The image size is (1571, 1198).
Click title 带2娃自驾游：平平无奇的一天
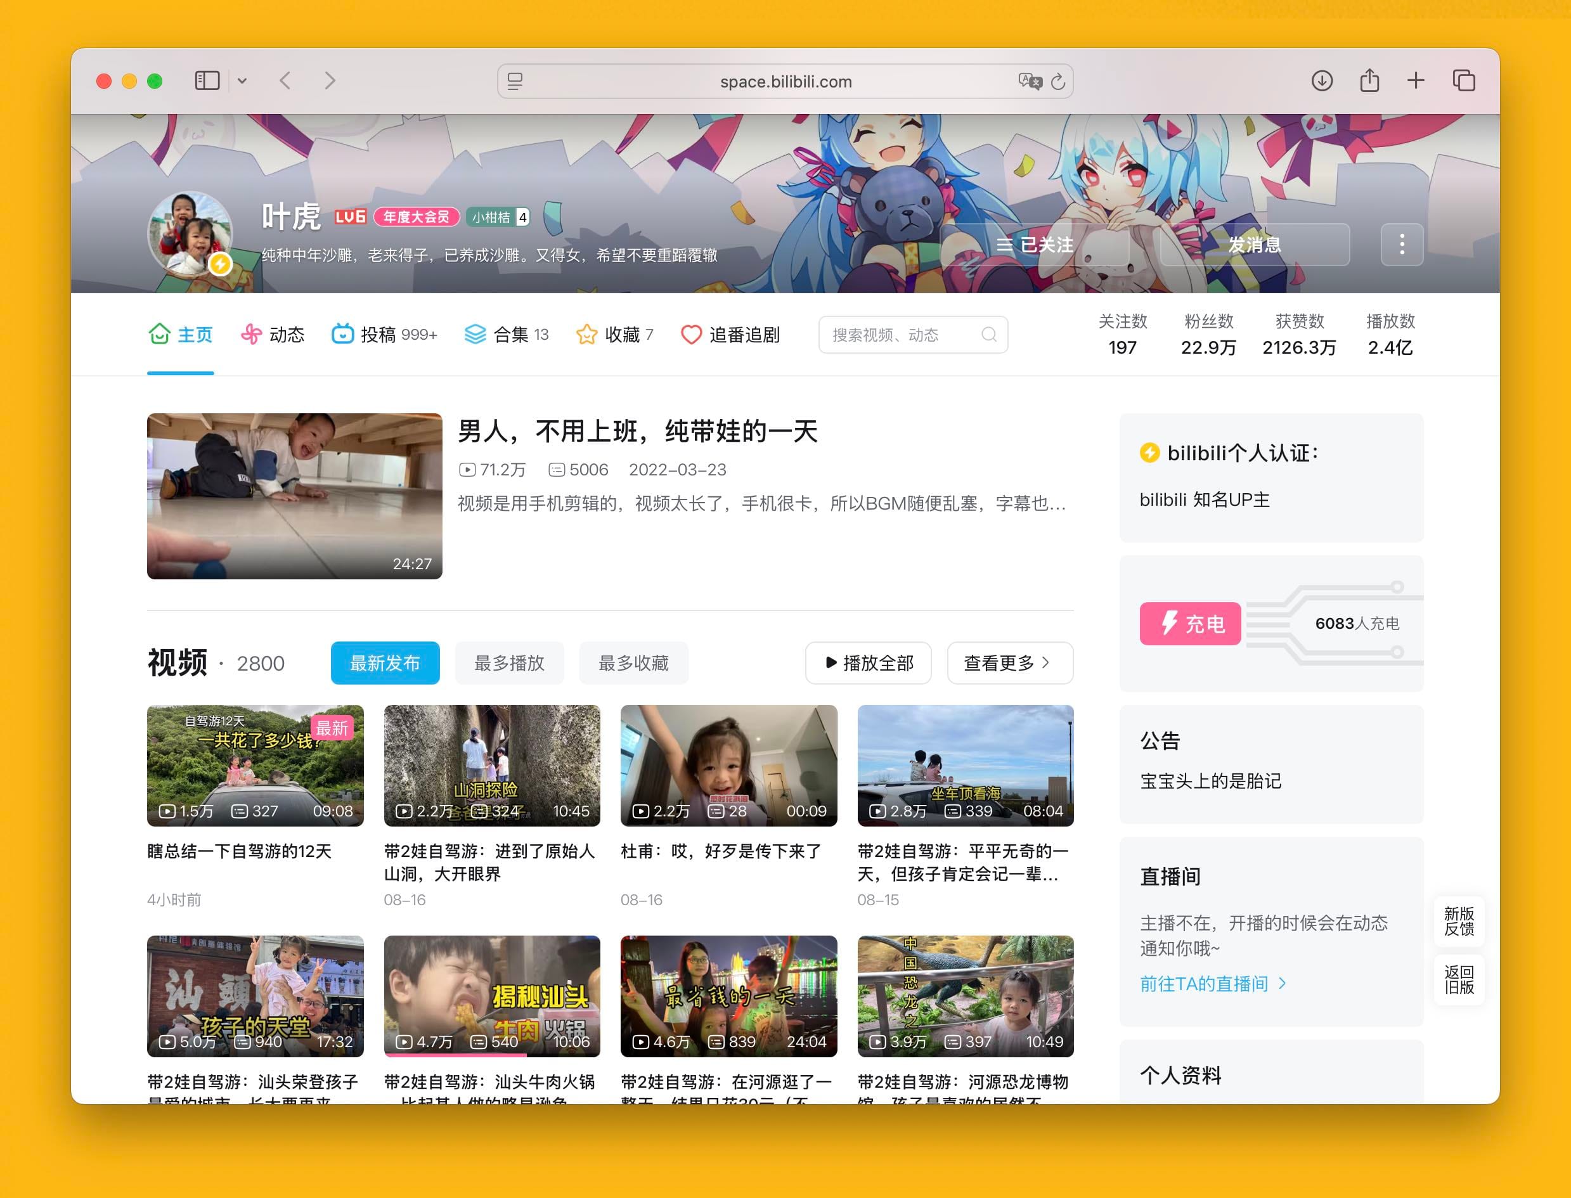click(963, 863)
